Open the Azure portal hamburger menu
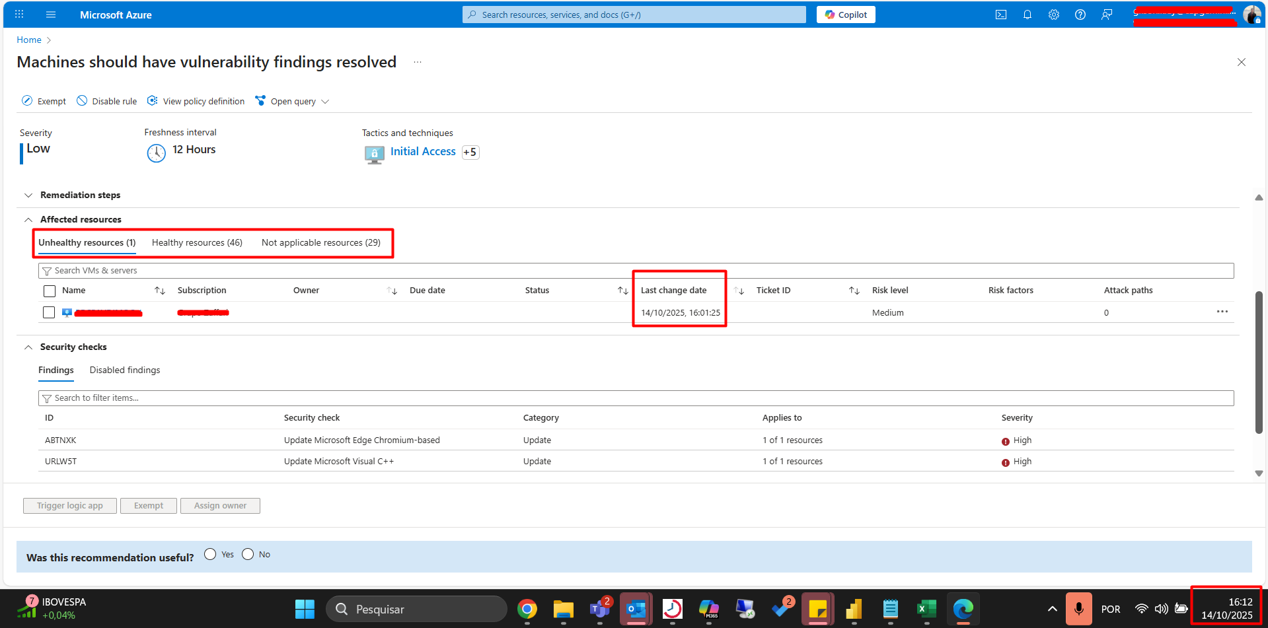The image size is (1268, 628). (51, 14)
